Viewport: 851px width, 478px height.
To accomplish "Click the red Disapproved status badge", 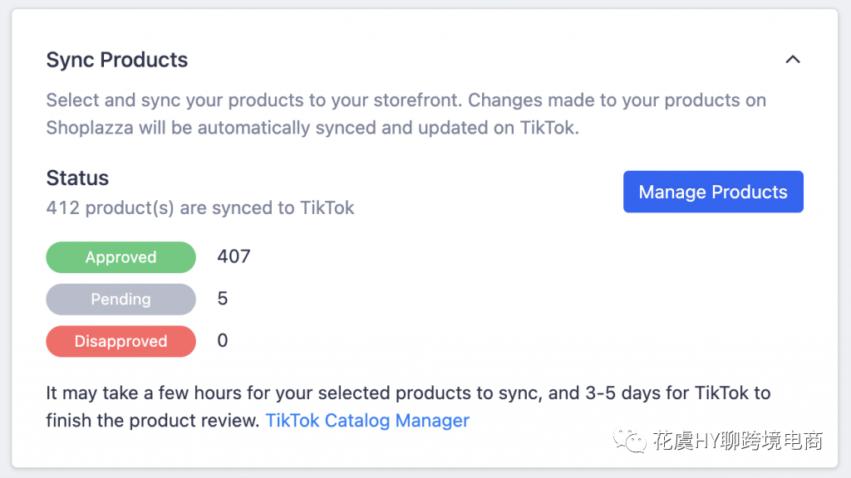I will [121, 341].
